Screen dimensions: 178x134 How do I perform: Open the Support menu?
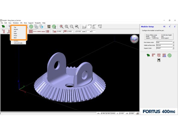point(31,23)
